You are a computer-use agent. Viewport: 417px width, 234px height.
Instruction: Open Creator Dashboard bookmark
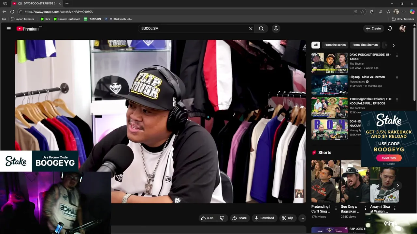(67, 19)
